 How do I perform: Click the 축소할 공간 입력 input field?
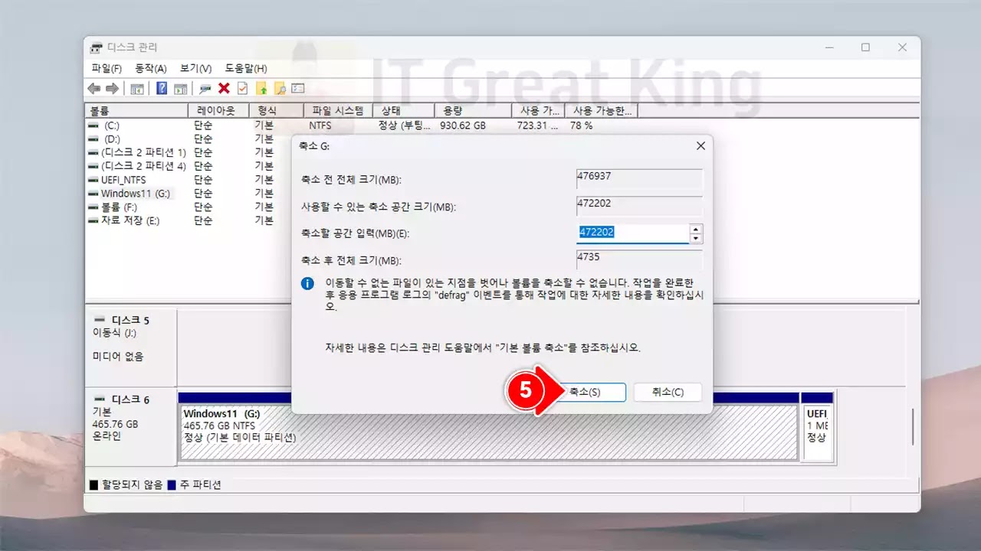[632, 233]
